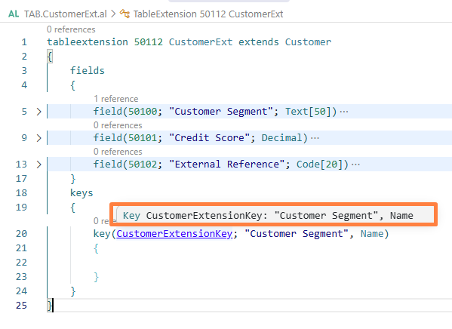Expand the folded Credit Score field
Screen dimensions: 452x329
(39, 138)
